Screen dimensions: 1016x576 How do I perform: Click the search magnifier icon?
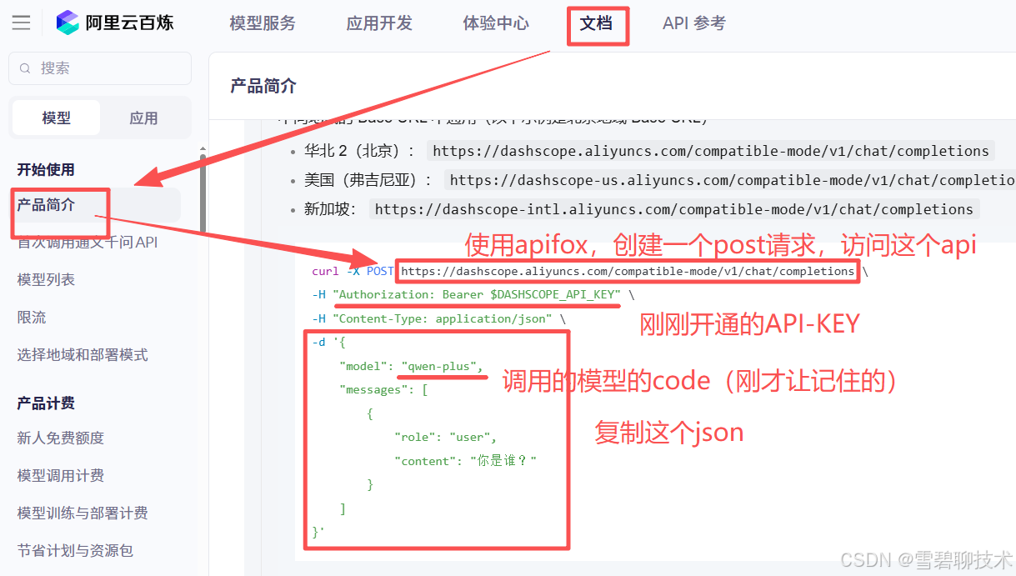click(25, 68)
